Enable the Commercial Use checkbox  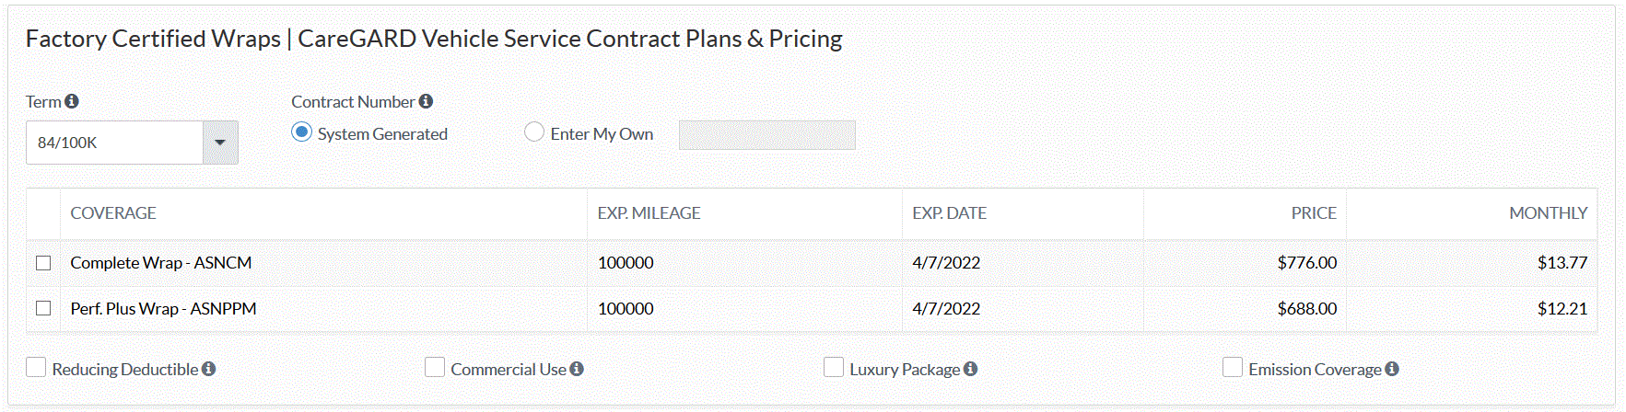[435, 368]
